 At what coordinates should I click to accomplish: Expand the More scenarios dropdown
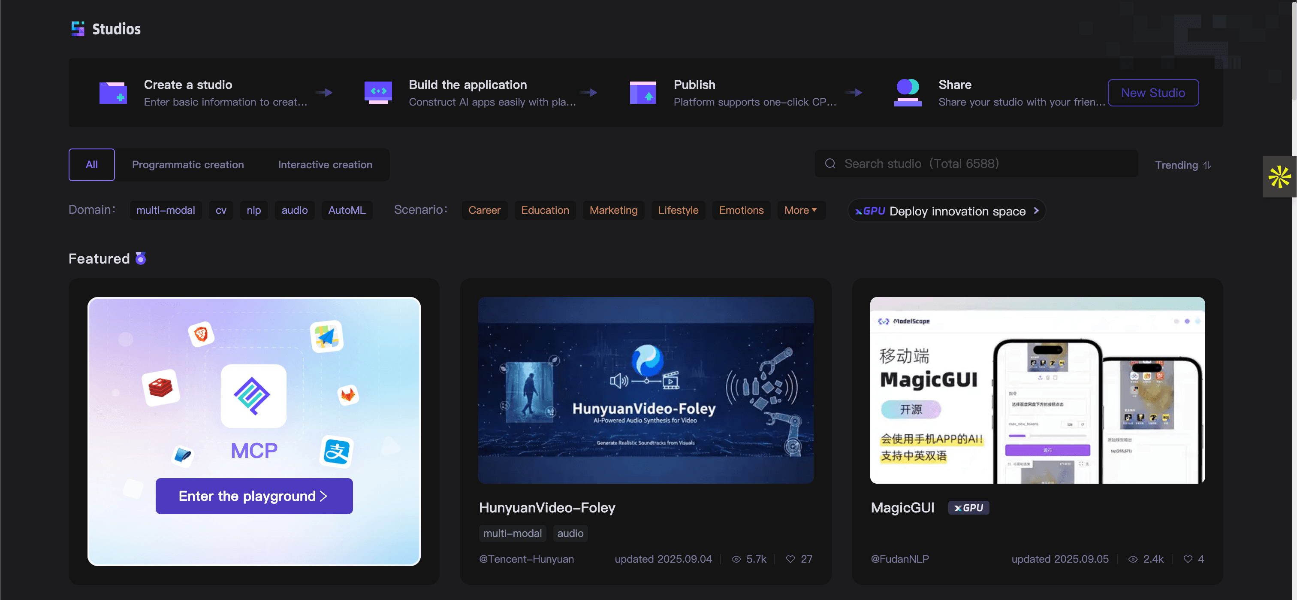[801, 210]
